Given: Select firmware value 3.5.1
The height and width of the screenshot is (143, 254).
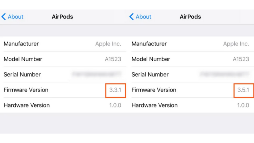Looking at the screenshot, I should pyautogui.click(x=243, y=90).
